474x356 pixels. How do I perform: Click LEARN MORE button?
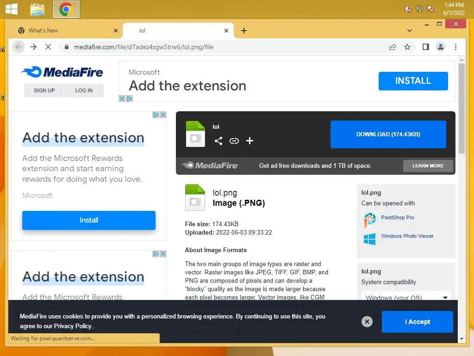coord(428,166)
